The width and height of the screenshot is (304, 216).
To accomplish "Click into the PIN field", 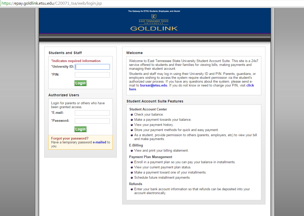I will [92, 75].
